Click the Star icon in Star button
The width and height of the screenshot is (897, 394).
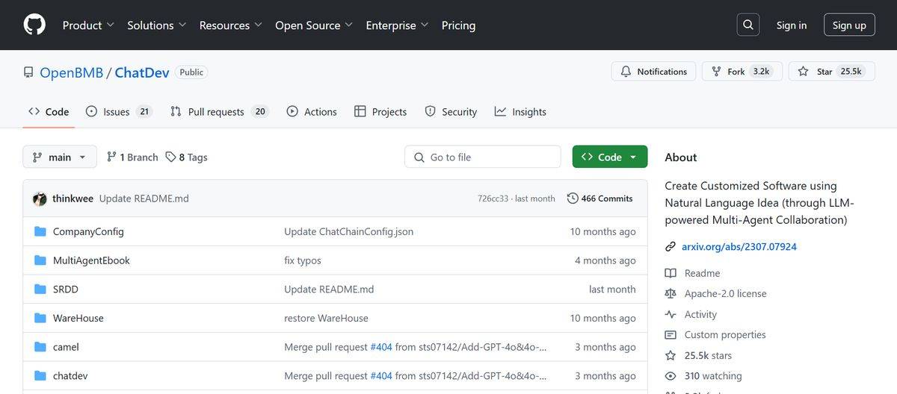pyautogui.click(x=804, y=72)
